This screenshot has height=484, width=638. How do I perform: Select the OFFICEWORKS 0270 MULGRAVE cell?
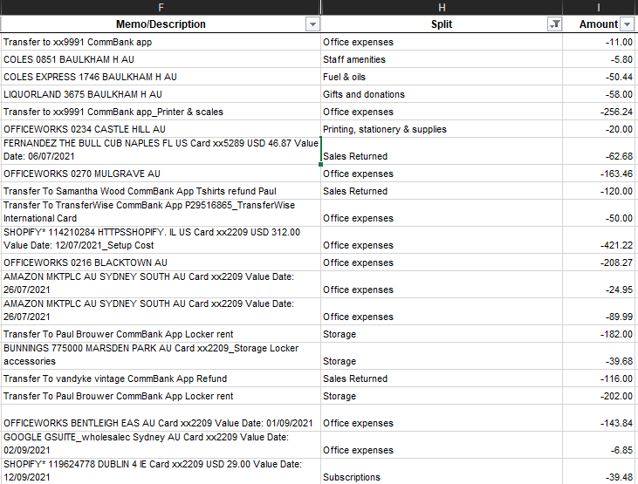point(161,174)
